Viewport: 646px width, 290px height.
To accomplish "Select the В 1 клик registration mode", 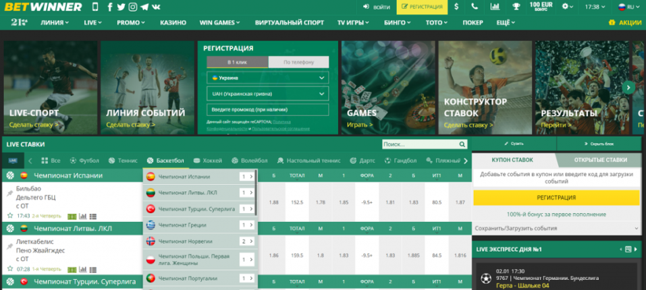I will 238,62.
